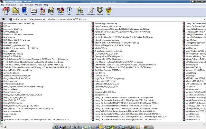Select HandySafeDesktop.zip
This screenshot has height=129, width=206.
tap(13, 103)
